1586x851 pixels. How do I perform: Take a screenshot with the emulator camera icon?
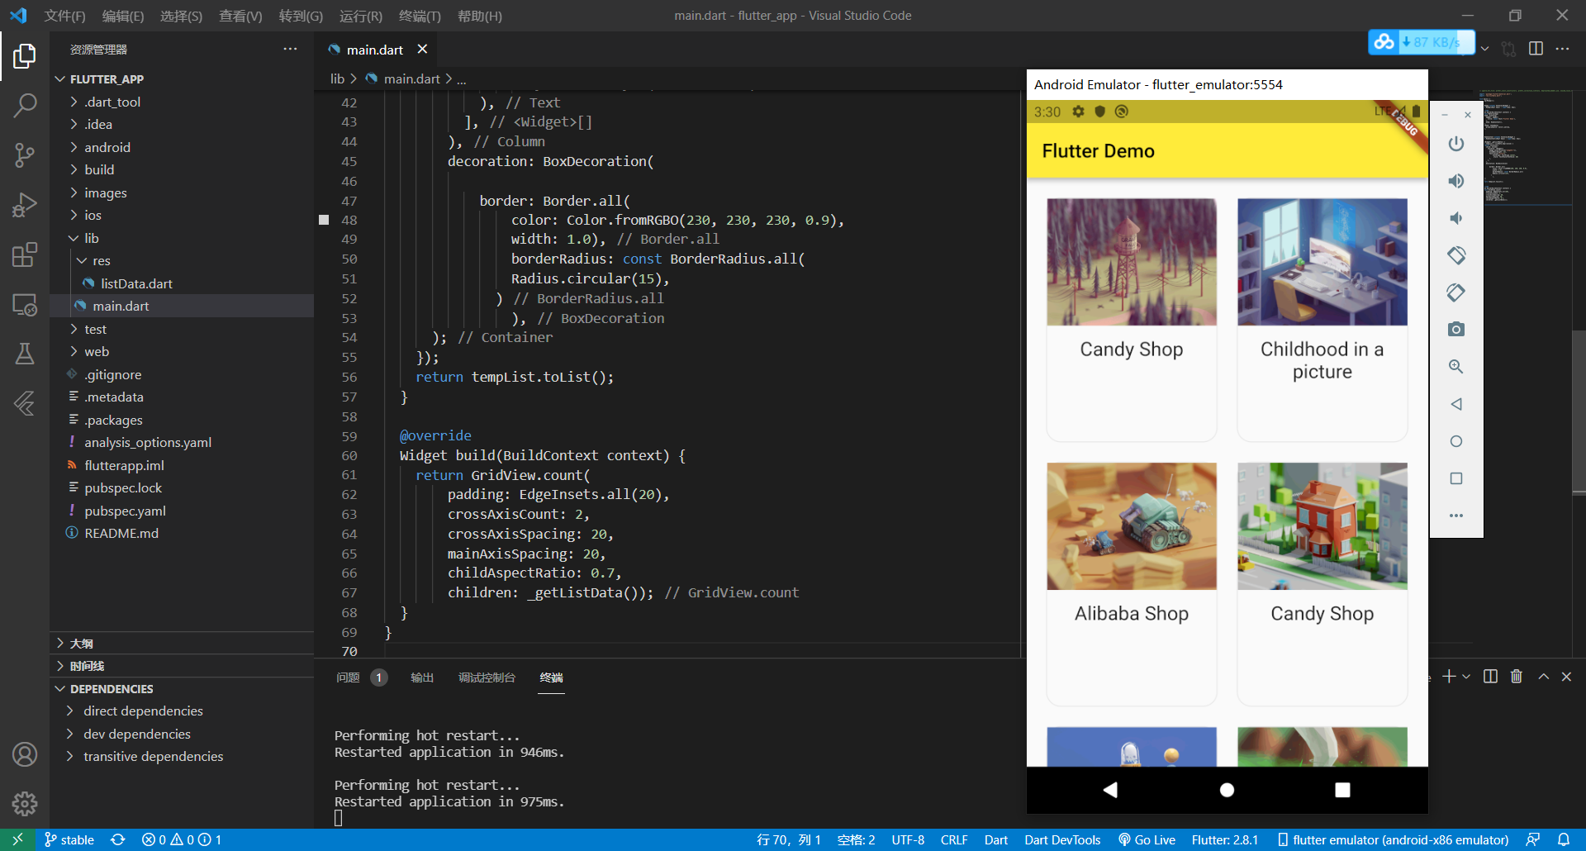point(1455,329)
